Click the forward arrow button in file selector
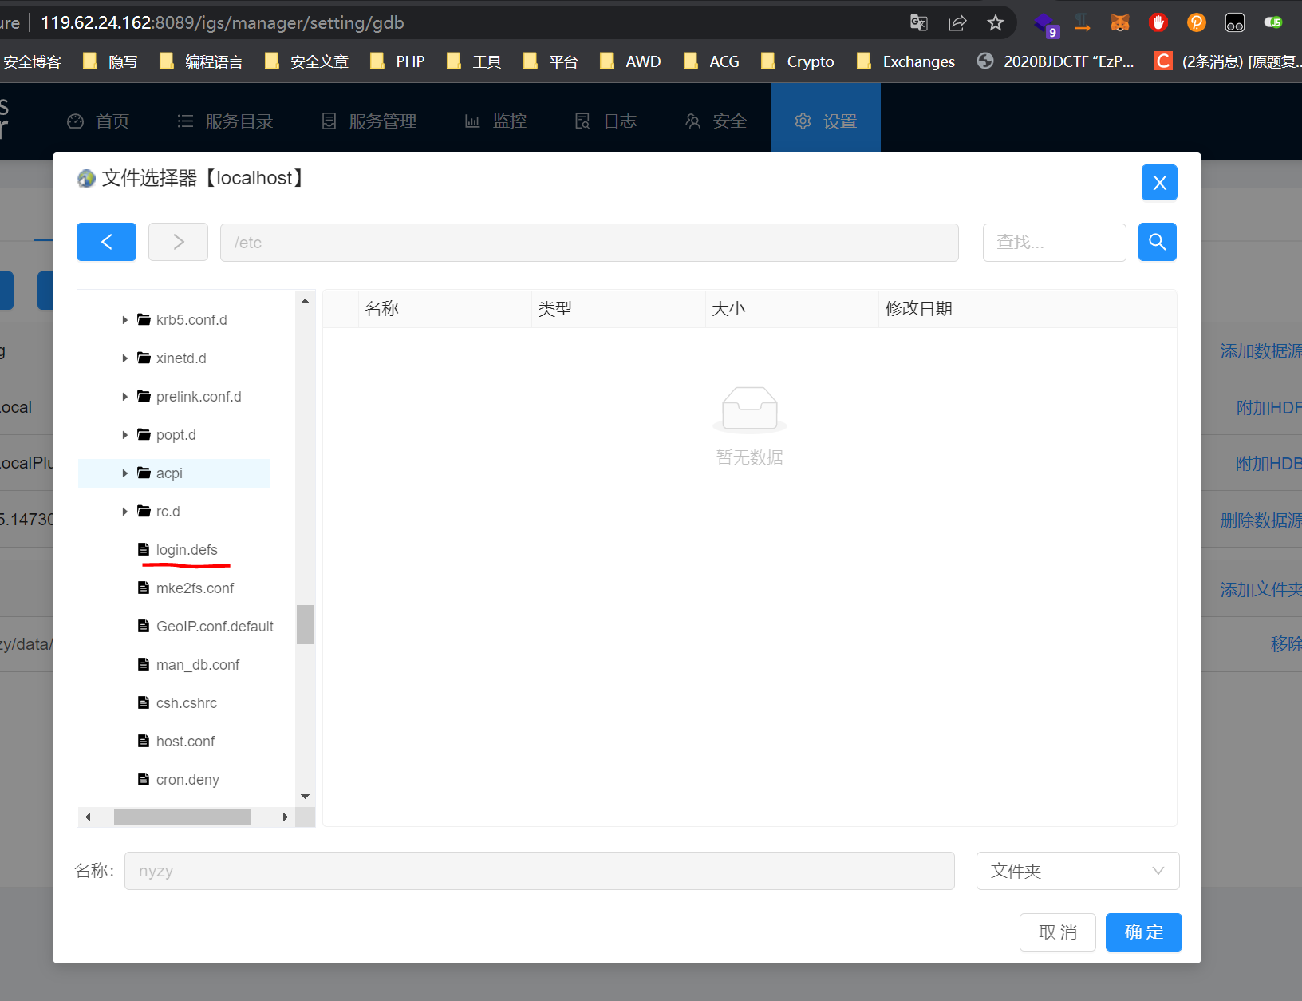The height and width of the screenshot is (1001, 1302). 178,242
